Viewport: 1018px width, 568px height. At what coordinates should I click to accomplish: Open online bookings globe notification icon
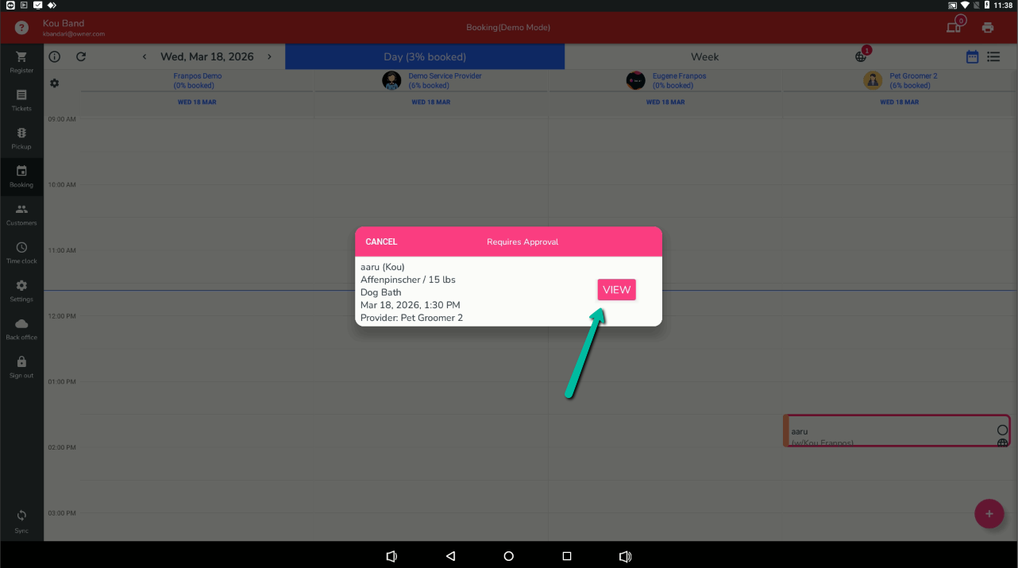coord(861,56)
